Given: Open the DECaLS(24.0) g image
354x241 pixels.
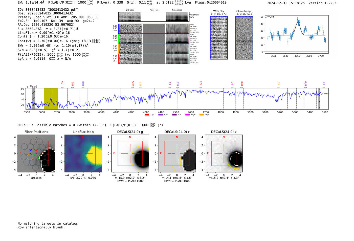Looking at the screenshot, I should coord(130,154).
